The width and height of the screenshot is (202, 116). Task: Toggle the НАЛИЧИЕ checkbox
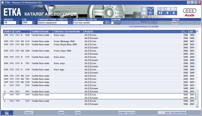(x=112, y=23)
